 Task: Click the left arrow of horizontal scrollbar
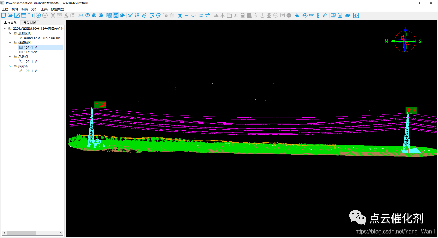click(x=4, y=233)
